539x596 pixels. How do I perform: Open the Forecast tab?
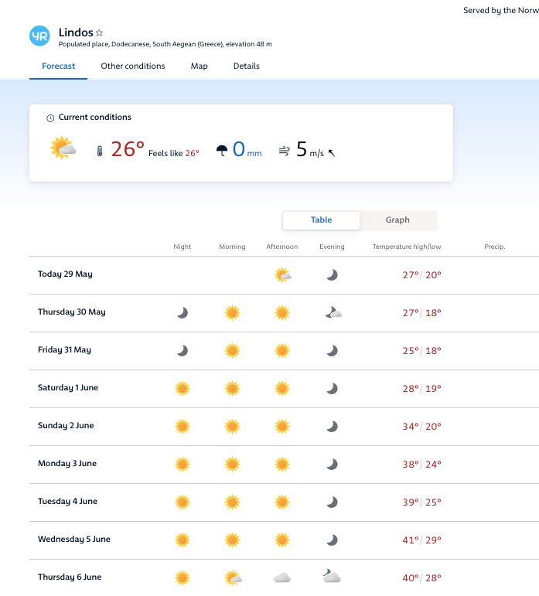coord(59,66)
